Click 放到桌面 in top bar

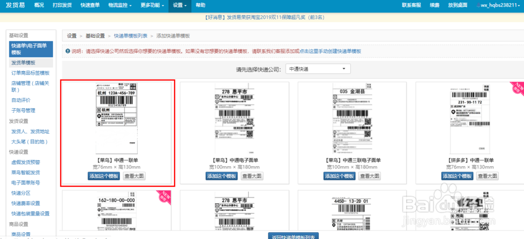point(457,5)
